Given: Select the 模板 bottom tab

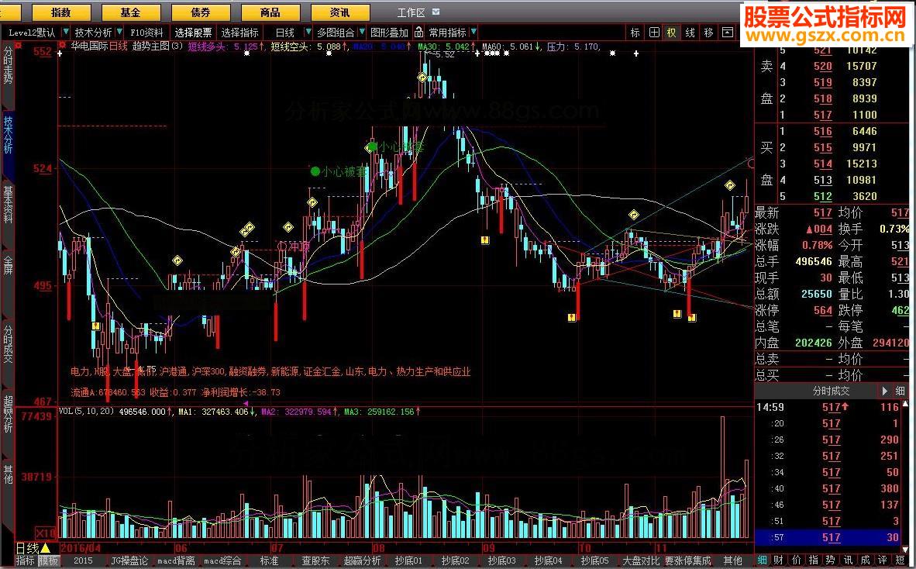Looking at the screenshot, I should (x=49, y=560).
